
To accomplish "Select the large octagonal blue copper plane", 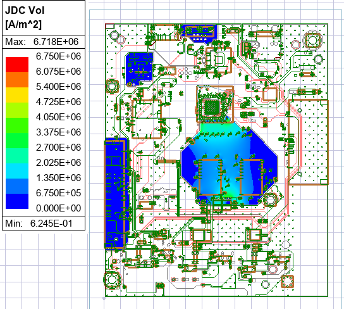I will click(230, 163).
